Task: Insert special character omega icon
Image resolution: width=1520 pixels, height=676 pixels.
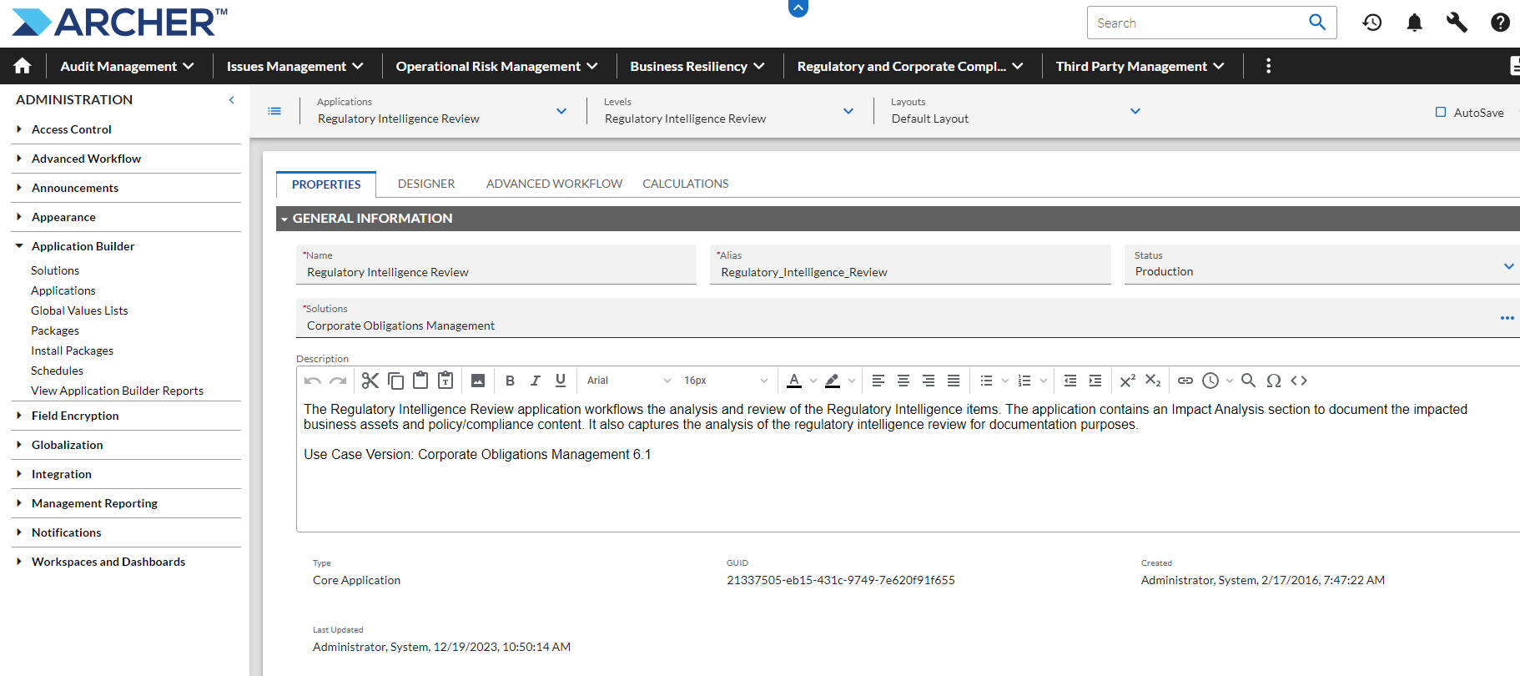Action: point(1274,381)
